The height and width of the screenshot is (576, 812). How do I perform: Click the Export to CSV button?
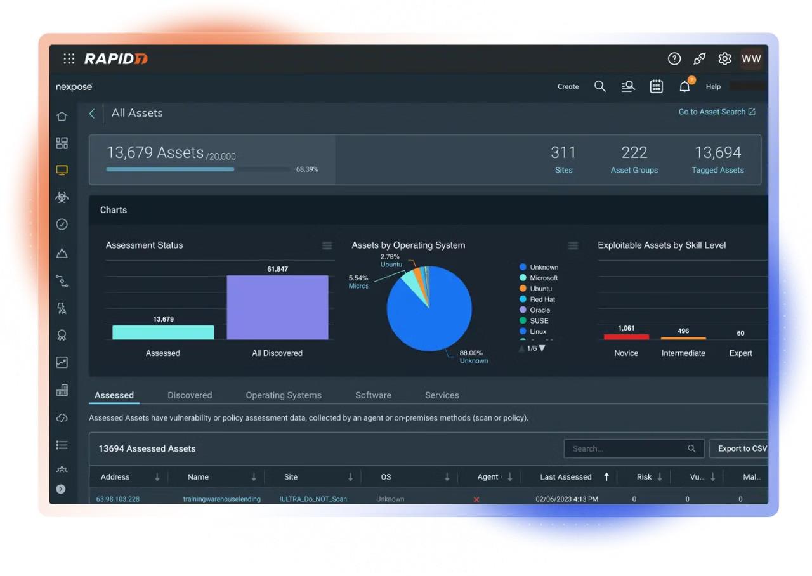741,448
